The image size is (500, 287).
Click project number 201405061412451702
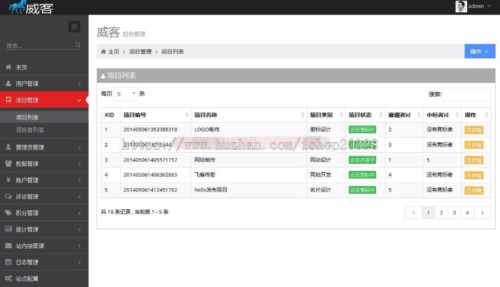coord(150,190)
